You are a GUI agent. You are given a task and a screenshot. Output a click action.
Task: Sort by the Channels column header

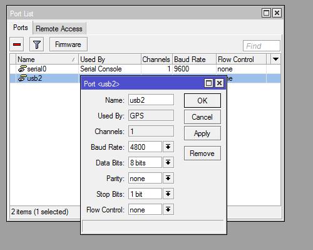coord(156,60)
